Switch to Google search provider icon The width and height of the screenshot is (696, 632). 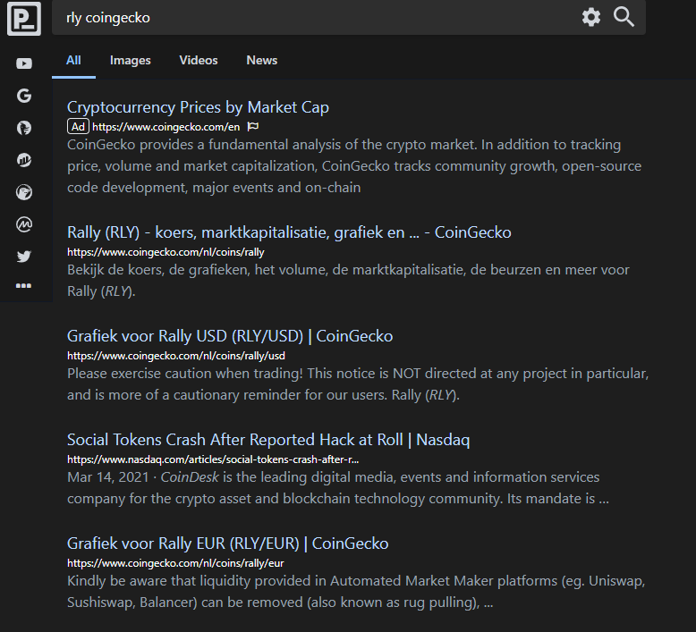pyautogui.click(x=24, y=96)
